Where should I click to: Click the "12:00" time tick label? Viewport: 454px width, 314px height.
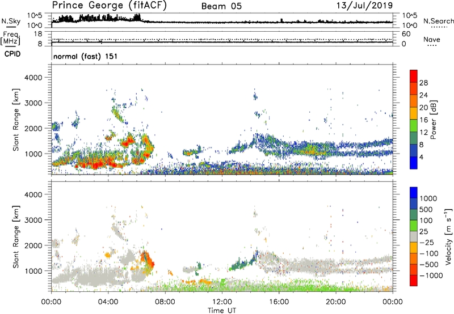222,302
